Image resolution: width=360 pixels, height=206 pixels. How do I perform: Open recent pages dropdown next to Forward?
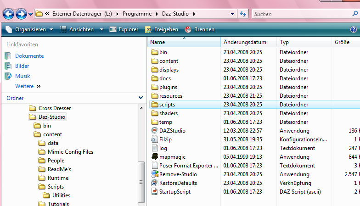point(30,14)
